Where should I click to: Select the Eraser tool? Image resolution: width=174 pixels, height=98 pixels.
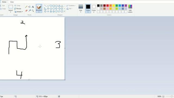click(x=26, y=11)
